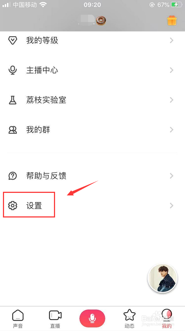Expand the 主播中心 row chevron
The height and width of the screenshot is (331, 185).
click(171, 70)
